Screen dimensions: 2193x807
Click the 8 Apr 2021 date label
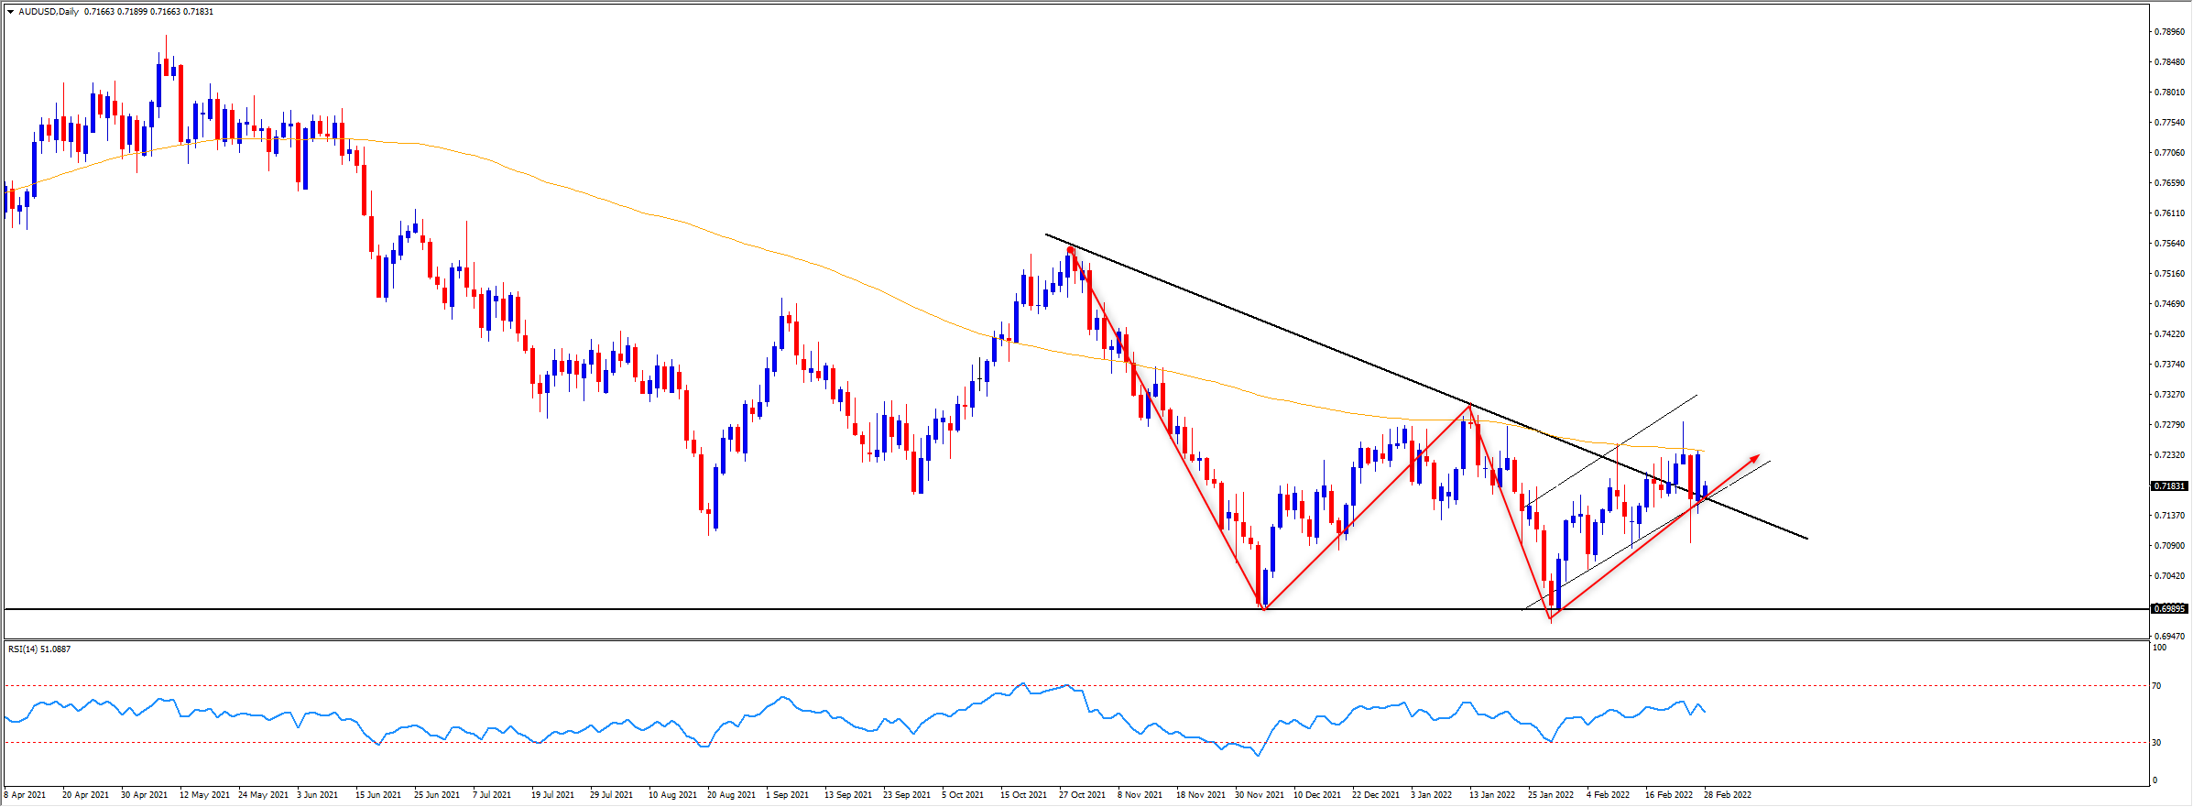point(25,794)
